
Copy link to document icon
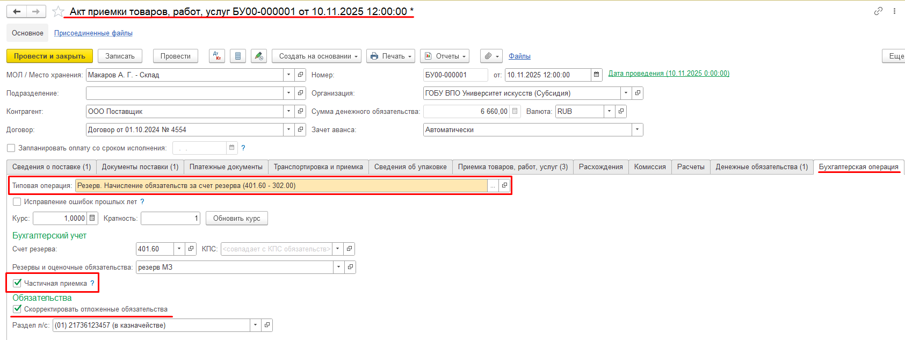[878, 11]
